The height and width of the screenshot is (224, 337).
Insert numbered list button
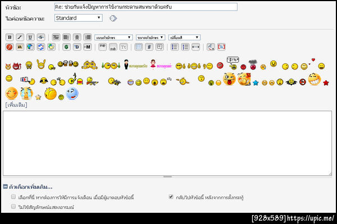[x=185, y=47]
